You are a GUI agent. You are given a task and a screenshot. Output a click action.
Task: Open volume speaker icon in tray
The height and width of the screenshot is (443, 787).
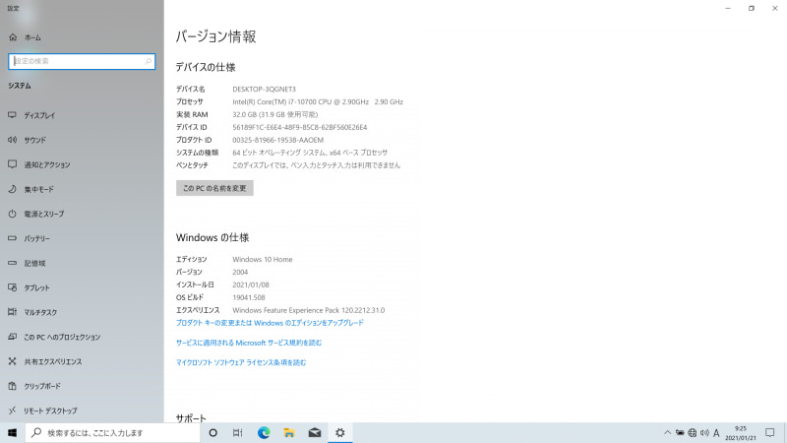(704, 432)
